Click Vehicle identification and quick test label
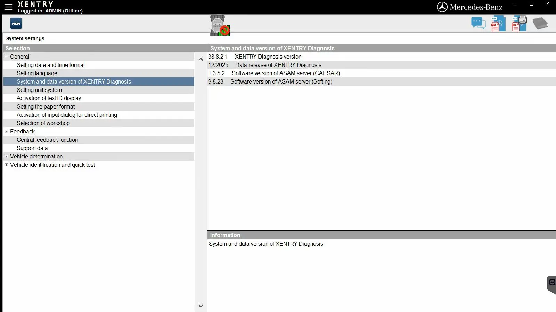Screen dimensions: 556x312 [x=52, y=165]
